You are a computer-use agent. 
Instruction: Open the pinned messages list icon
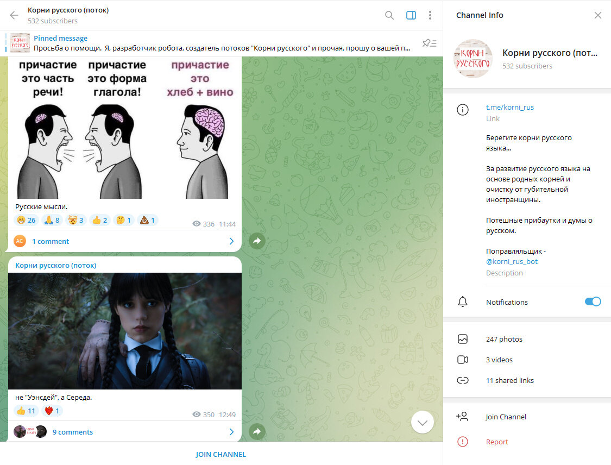click(430, 43)
